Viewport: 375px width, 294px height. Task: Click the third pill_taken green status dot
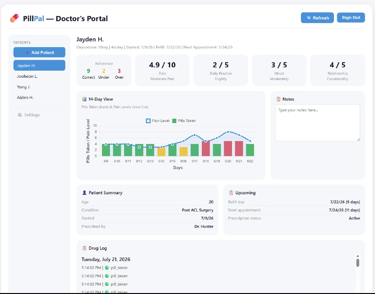pos(107,284)
